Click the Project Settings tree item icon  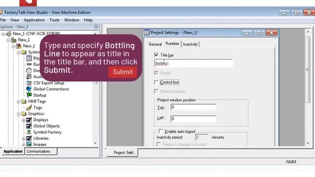click(29, 58)
